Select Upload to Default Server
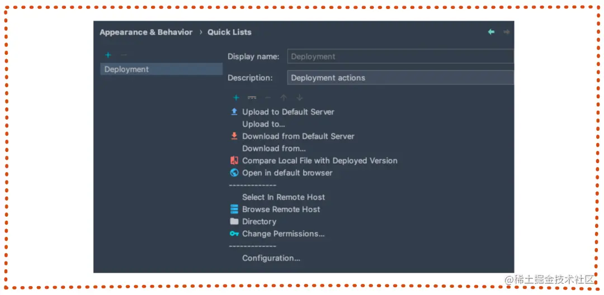This screenshot has width=604, height=295. point(288,112)
